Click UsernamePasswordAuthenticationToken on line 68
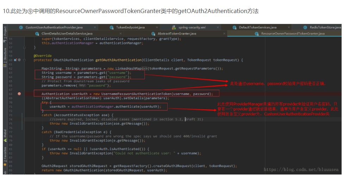 [x=136, y=94]
